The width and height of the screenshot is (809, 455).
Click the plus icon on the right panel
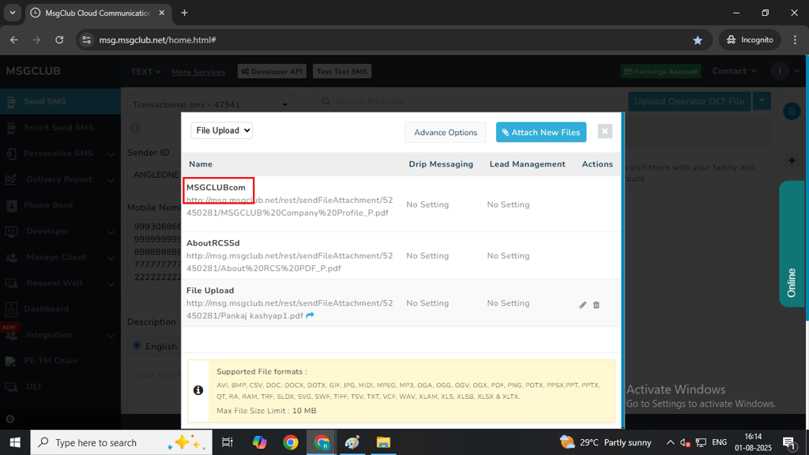coord(792,160)
